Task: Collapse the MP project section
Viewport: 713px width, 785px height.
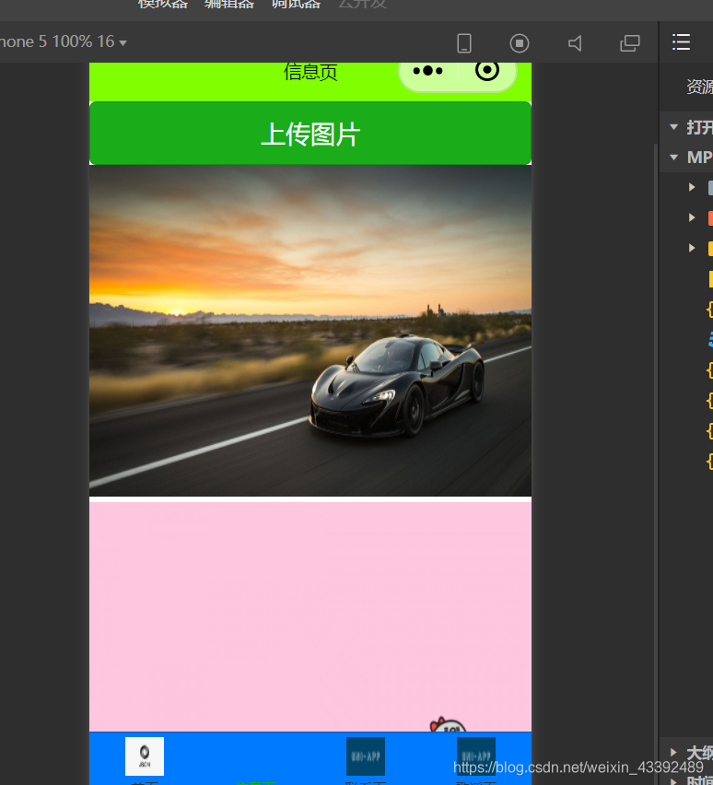Action: [x=674, y=158]
